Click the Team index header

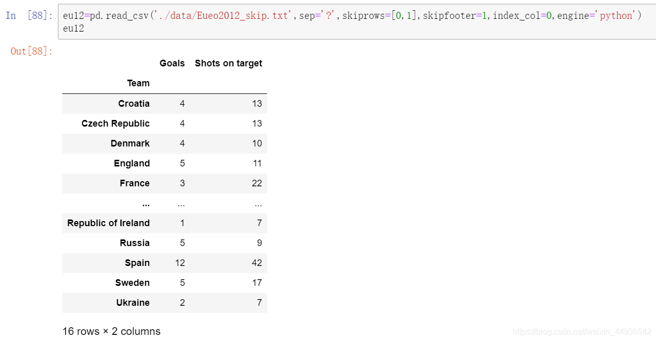[x=138, y=83]
